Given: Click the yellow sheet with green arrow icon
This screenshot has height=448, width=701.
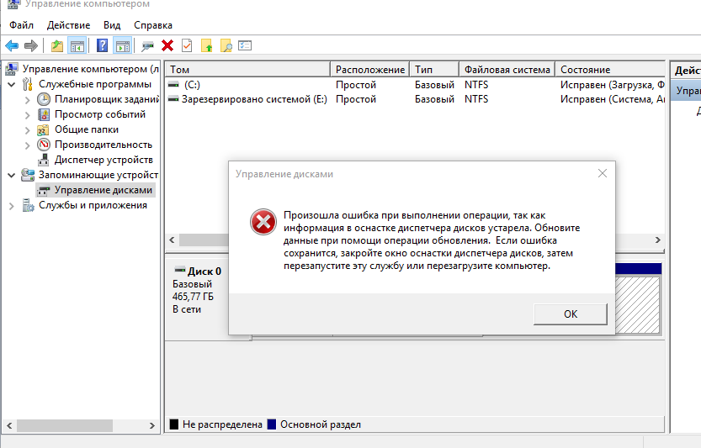Looking at the screenshot, I should tap(206, 45).
